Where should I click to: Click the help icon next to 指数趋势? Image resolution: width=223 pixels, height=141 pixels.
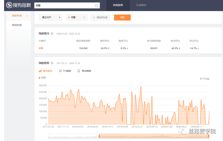click(52, 63)
